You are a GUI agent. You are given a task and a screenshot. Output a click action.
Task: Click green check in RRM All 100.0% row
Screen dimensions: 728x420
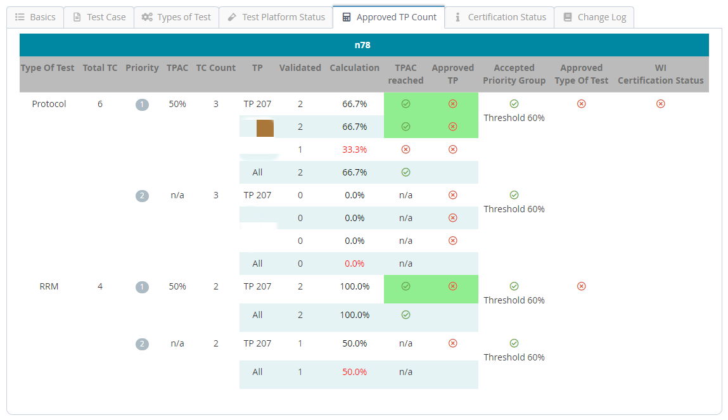tap(406, 315)
